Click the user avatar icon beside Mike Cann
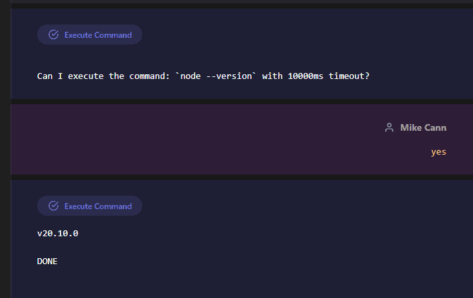Viewport: 473px width, 298px height. [389, 127]
